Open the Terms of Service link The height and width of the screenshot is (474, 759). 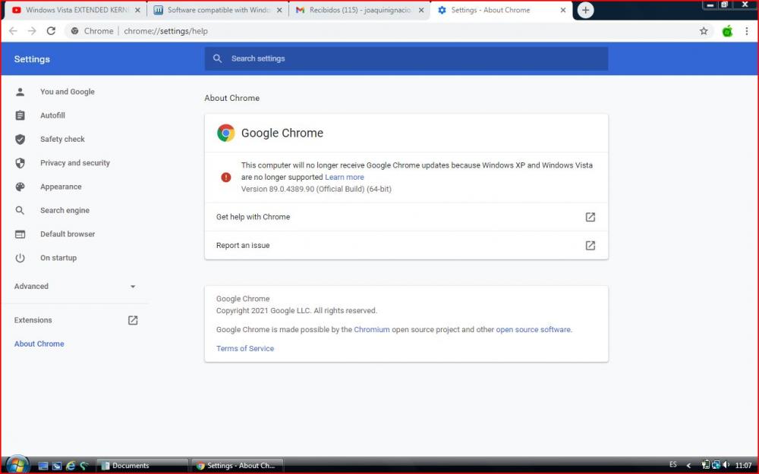(x=245, y=349)
